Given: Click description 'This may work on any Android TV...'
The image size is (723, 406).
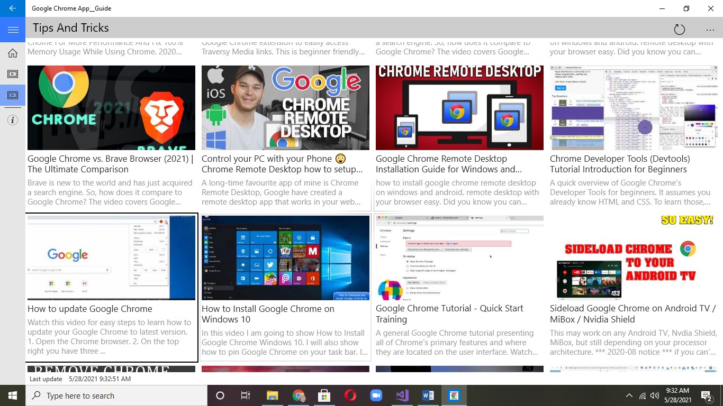Looking at the screenshot, I should pos(634,343).
